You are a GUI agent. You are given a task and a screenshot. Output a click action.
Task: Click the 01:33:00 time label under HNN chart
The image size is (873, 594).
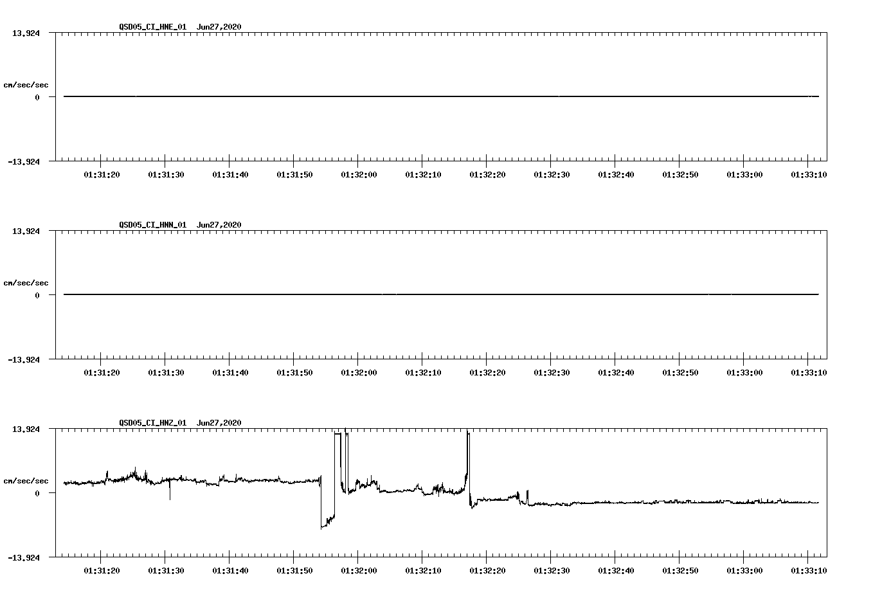(744, 373)
